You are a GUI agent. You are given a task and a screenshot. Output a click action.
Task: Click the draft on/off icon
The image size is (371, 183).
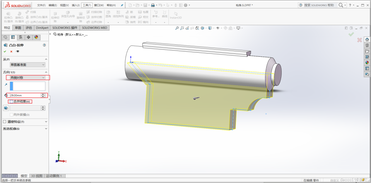click(x=6, y=108)
